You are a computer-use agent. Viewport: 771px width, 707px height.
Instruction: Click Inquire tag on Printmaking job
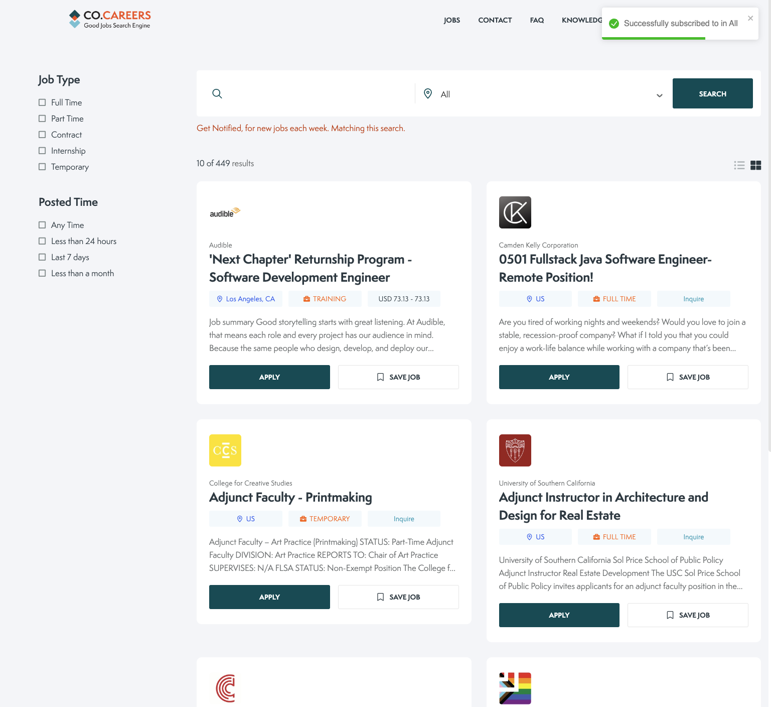[404, 519]
